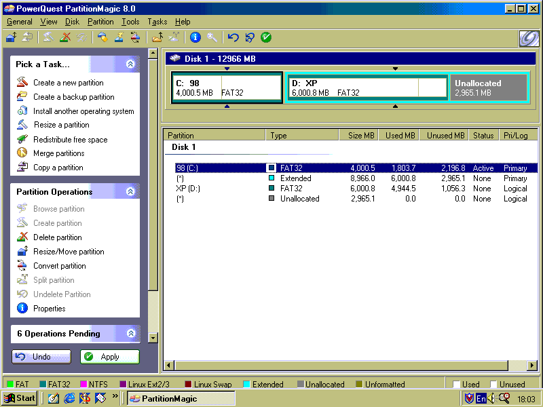This screenshot has width=543, height=407.
Task: Collapse the Partition Operations panel
Action: click(x=130, y=192)
